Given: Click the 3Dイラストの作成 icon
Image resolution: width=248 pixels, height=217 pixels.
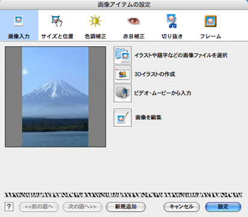Looking at the screenshot, I should 122,74.
